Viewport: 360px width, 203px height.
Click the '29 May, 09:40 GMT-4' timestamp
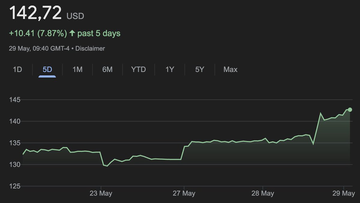point(39,48)
